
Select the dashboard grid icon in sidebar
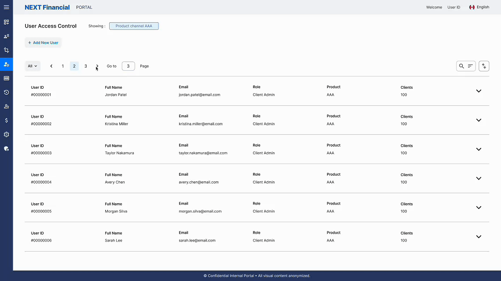6,22
